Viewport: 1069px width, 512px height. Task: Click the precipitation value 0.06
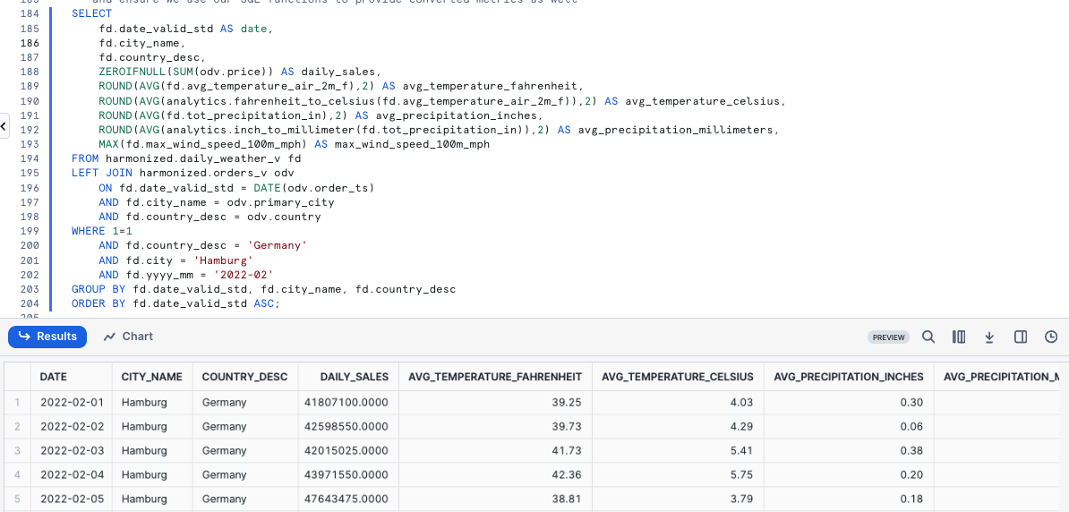pos(911,427)
